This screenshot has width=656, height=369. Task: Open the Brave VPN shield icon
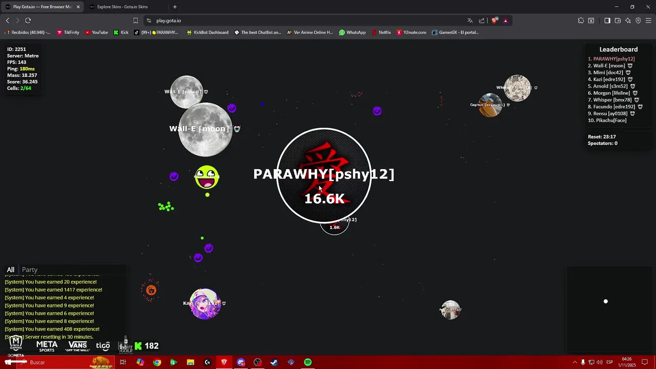(x=638, y=20)
